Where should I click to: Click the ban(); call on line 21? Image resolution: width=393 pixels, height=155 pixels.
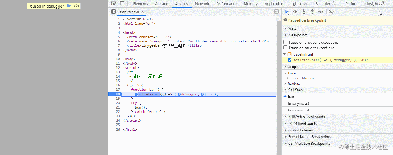[141, 107]
